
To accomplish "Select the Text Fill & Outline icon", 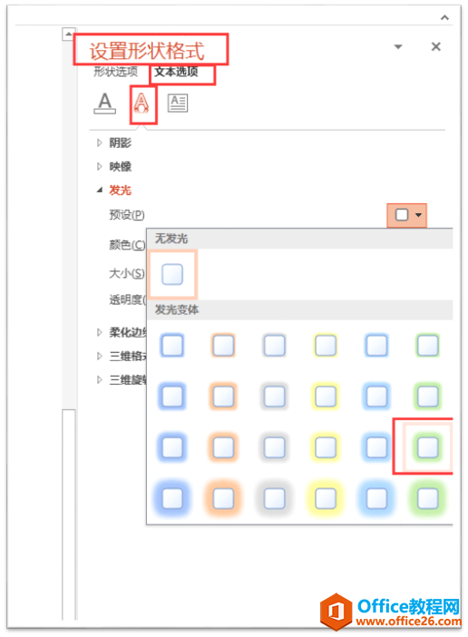I will pyautogui.click(x=104, y=103).
